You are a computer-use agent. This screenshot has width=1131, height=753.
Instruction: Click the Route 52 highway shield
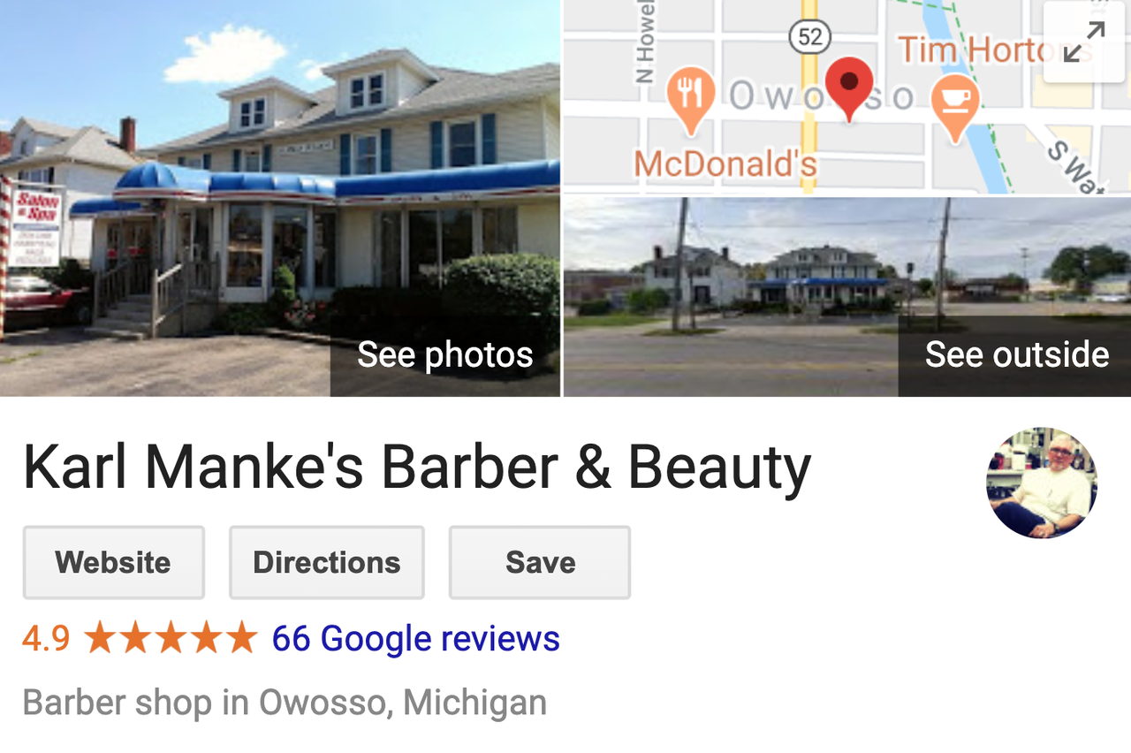[808, 37]
